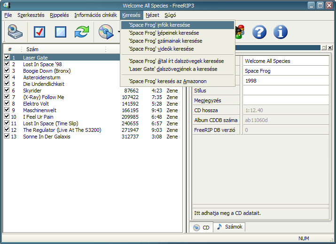Select track Sonne In Der Galaxis
The height and width of the screenshot is (244, 336).
tap(47, 137)
